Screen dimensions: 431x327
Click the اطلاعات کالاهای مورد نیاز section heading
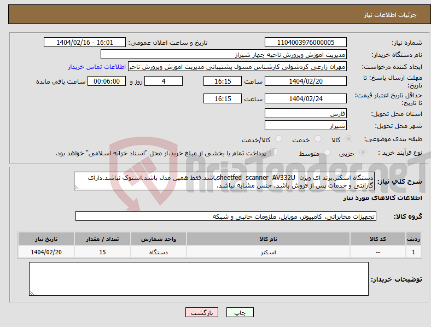pyautogui.click(x=382, y=198)
